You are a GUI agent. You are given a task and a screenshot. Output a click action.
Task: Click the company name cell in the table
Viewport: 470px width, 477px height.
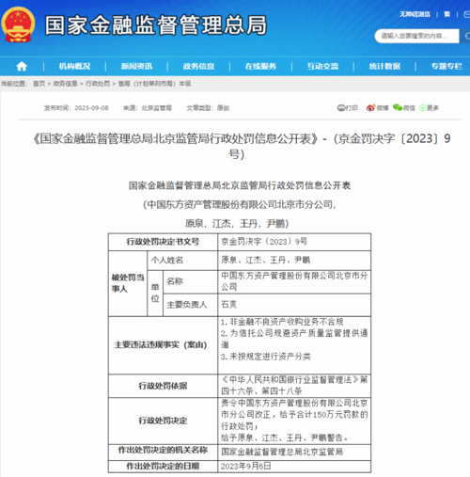294,281
